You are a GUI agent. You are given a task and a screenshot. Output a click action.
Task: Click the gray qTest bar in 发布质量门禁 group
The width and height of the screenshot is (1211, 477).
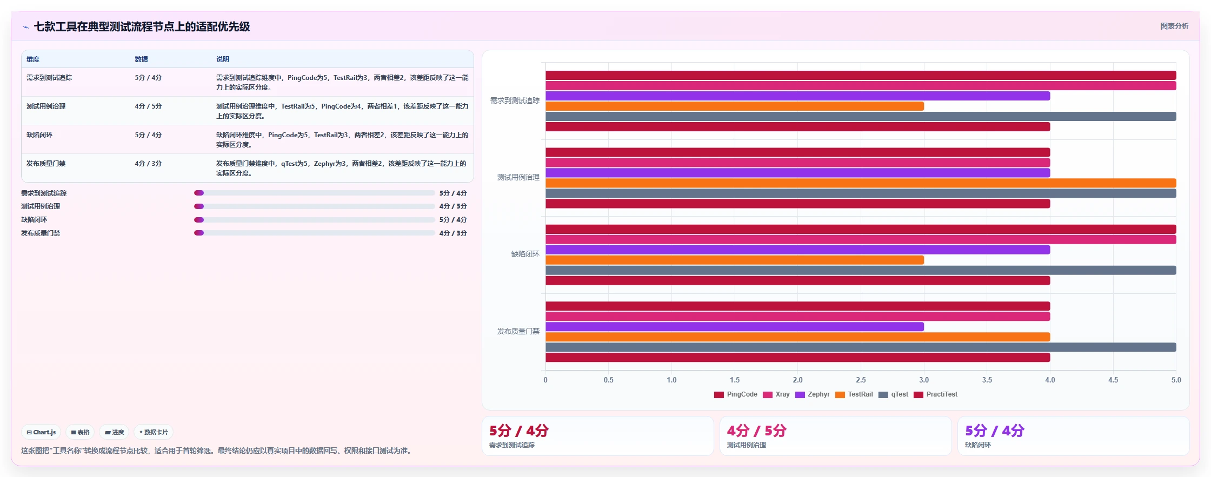(861, 347)
